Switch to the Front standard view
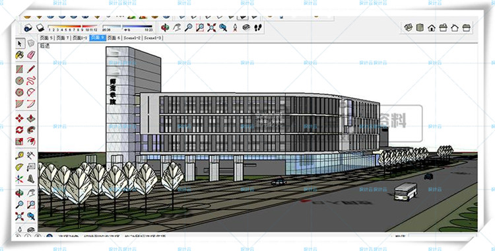Viewport: 495px width, 251px height. coord(432,28)
